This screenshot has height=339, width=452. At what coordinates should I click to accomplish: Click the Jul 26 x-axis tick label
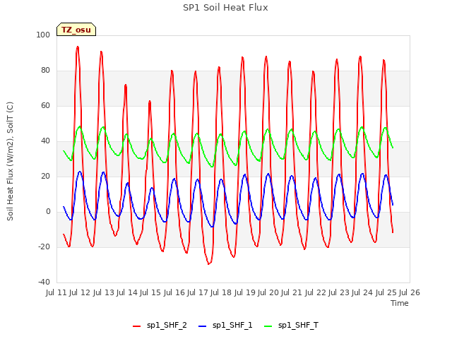click(x=410, y=292)
